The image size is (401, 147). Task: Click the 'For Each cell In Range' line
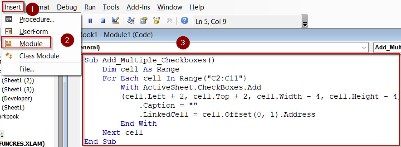(x=174, y=78)
